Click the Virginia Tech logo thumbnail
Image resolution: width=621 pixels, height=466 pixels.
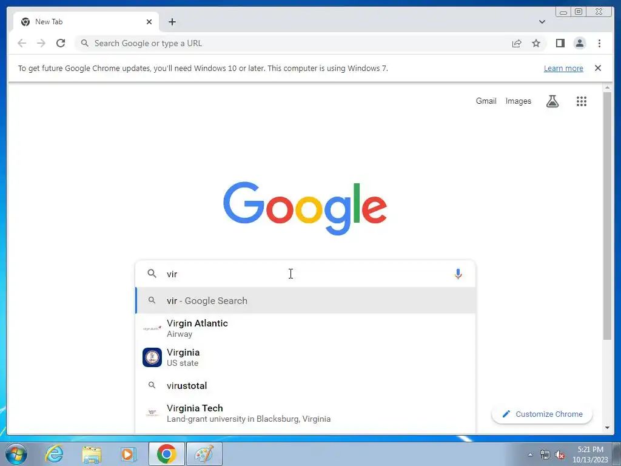[152, 413]
